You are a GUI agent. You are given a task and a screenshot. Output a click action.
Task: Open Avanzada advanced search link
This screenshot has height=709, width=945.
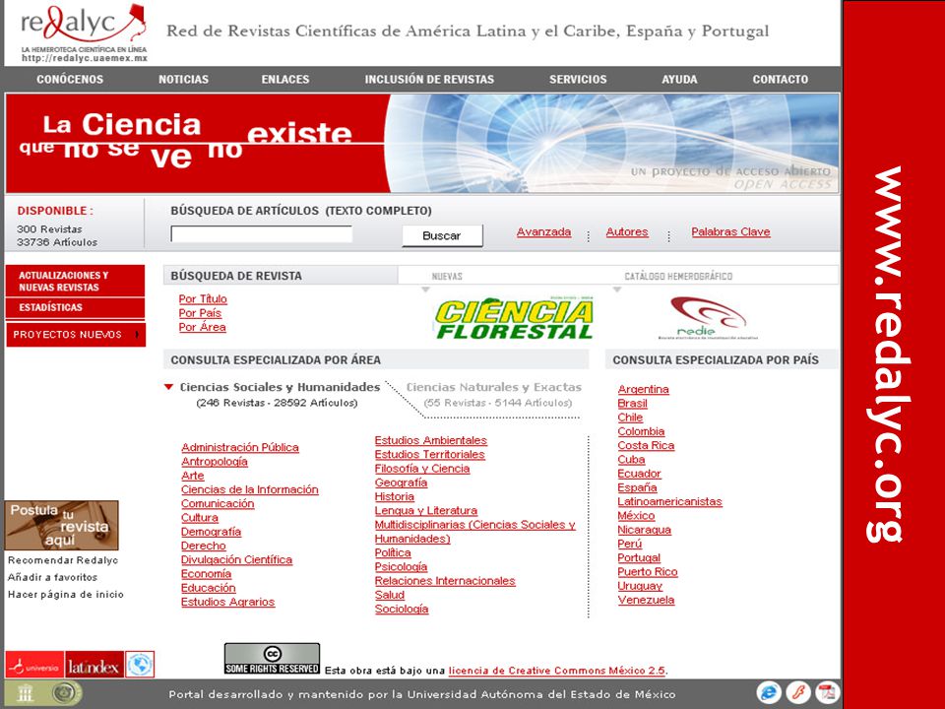(543, 232)
